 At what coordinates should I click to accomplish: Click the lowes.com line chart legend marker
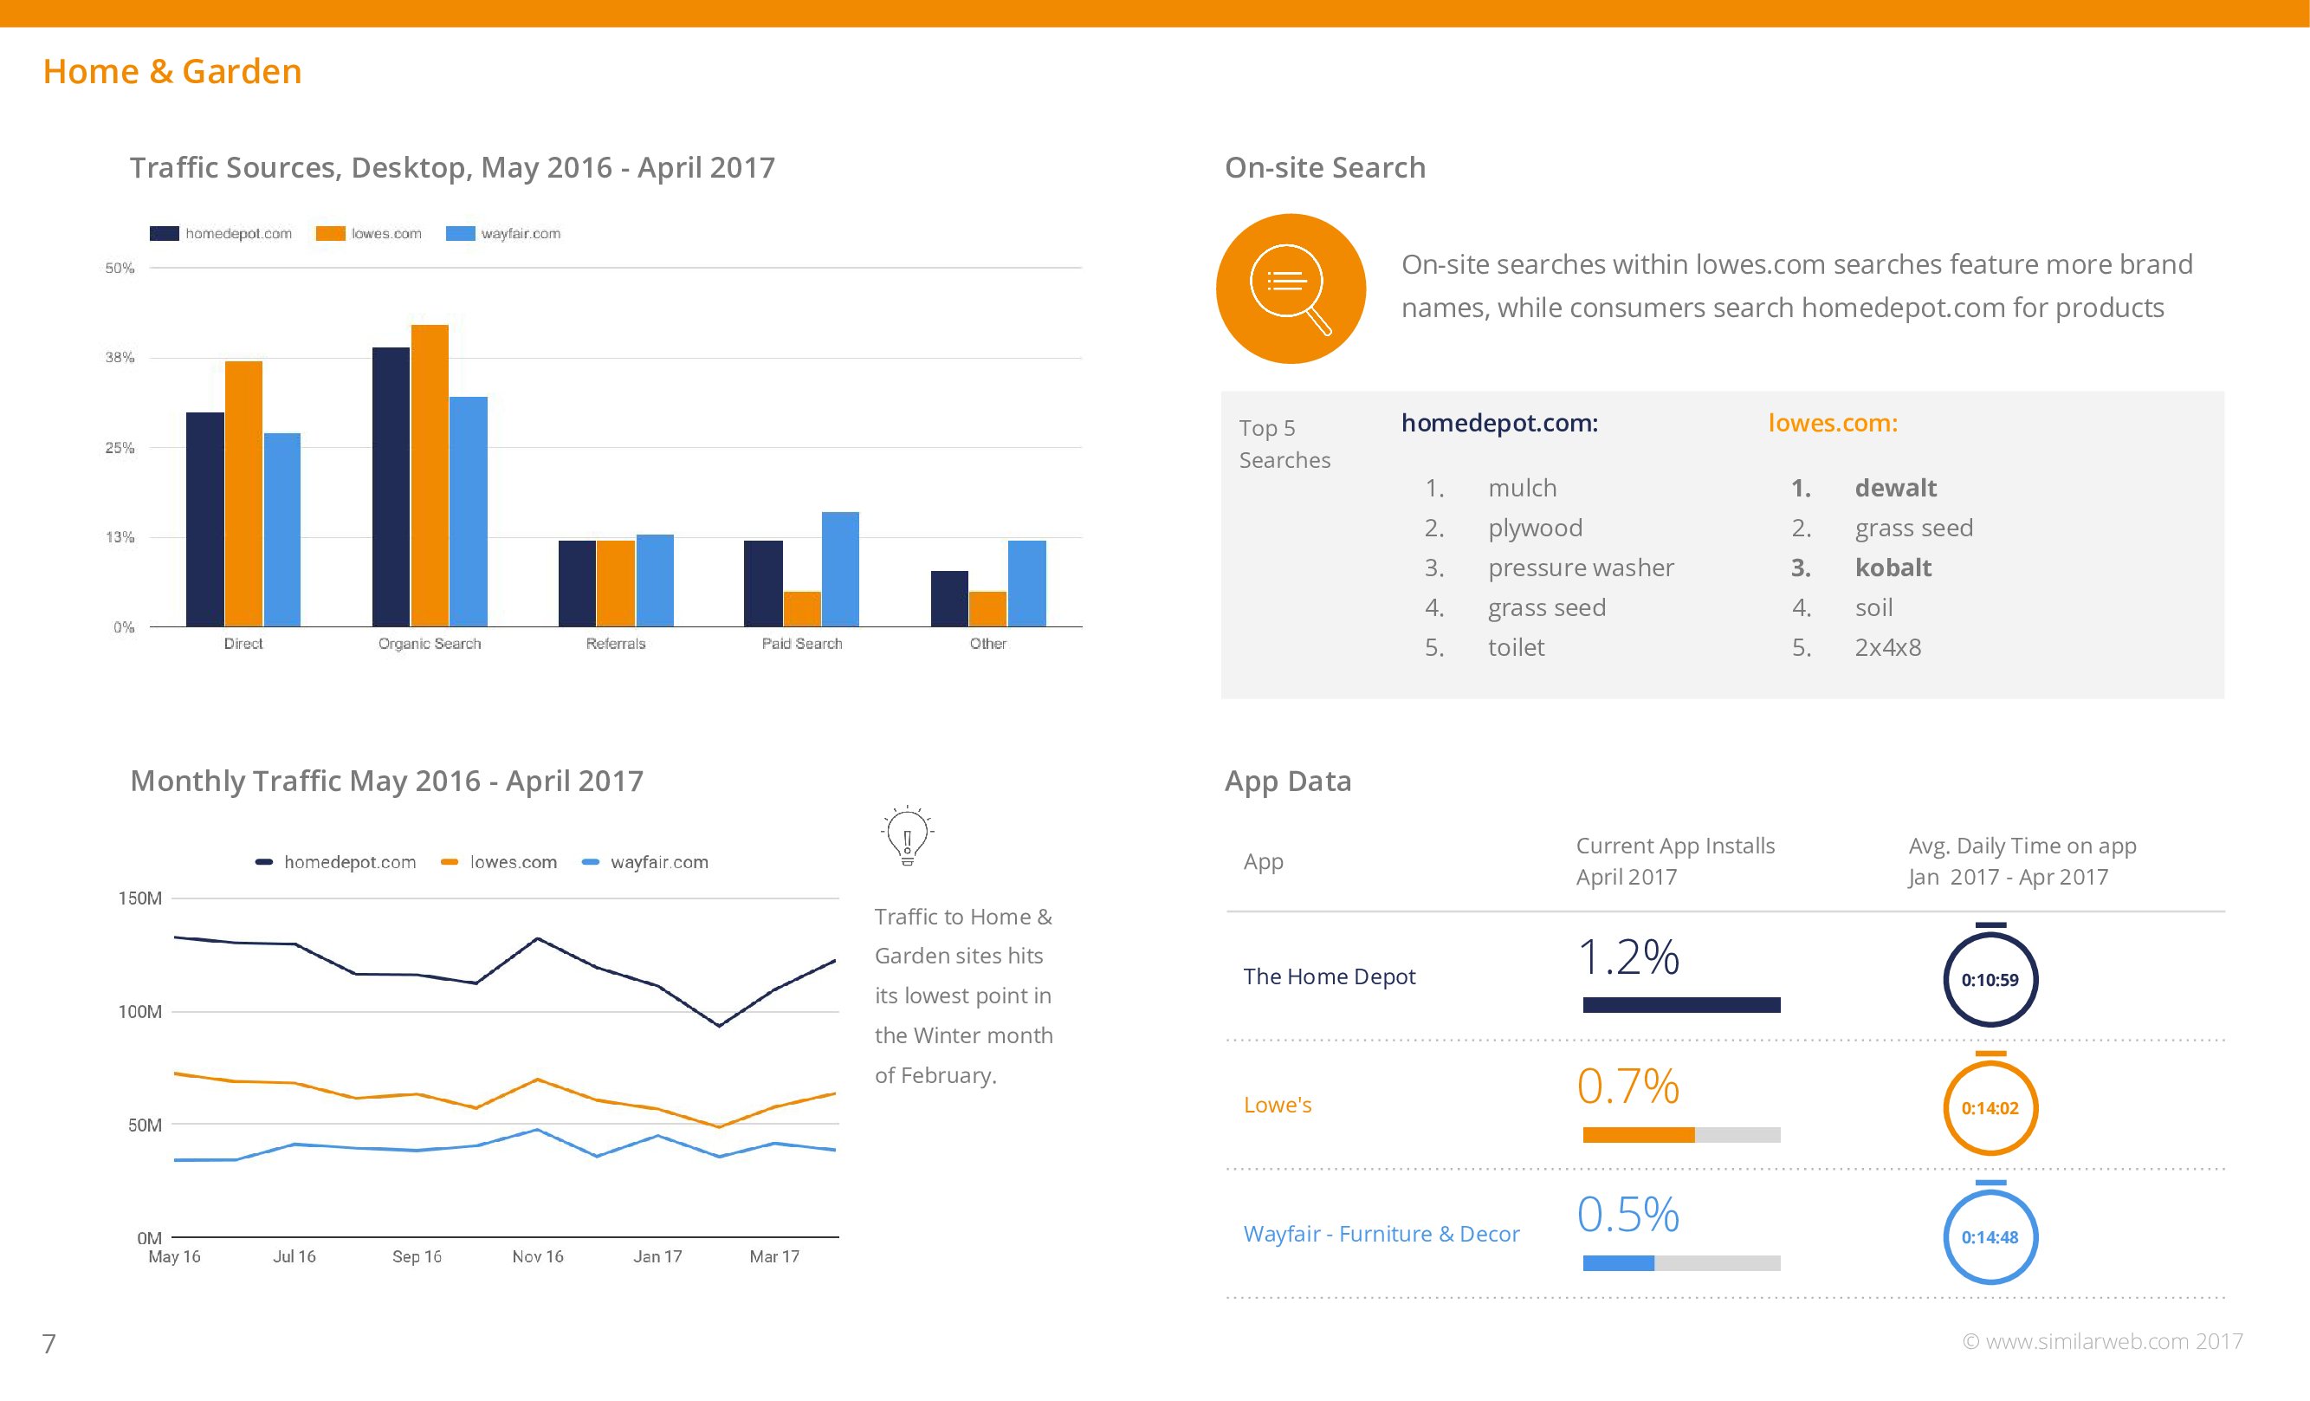449,862
